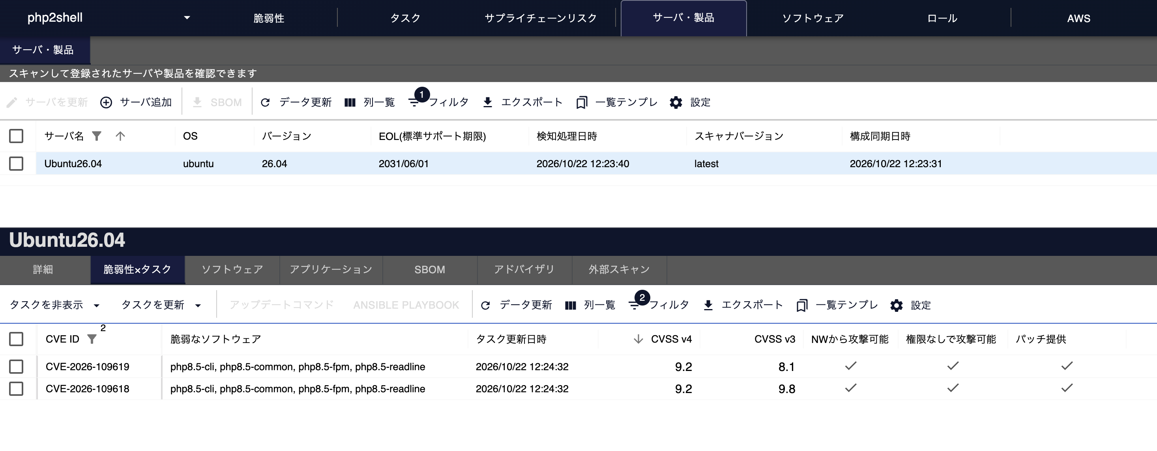This screenshot has height=451, width=1157.
Task: Open the 詳細 tab of the Ubuntu26.04 panel
Action: coord(43,269)
